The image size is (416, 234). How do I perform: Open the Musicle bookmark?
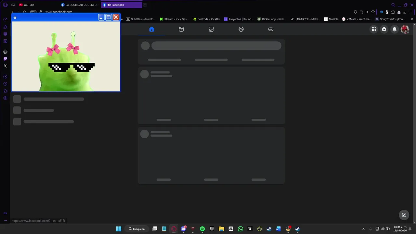(x=331, y=19)
